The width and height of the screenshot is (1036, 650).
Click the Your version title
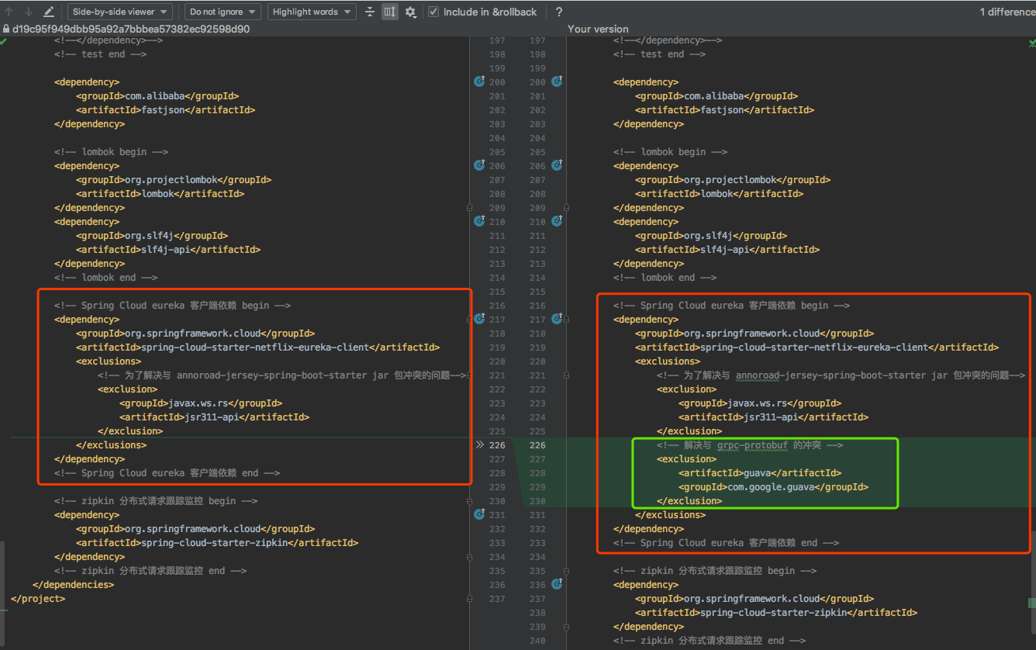[598, 29]
